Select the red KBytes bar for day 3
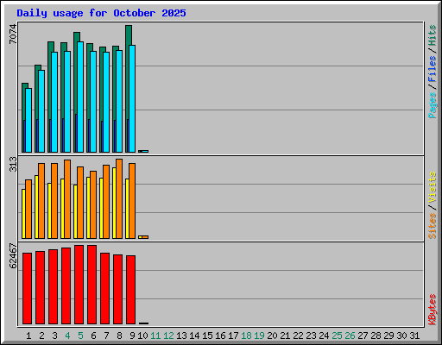This screenshot has height=345, width=442. [53, 286]
